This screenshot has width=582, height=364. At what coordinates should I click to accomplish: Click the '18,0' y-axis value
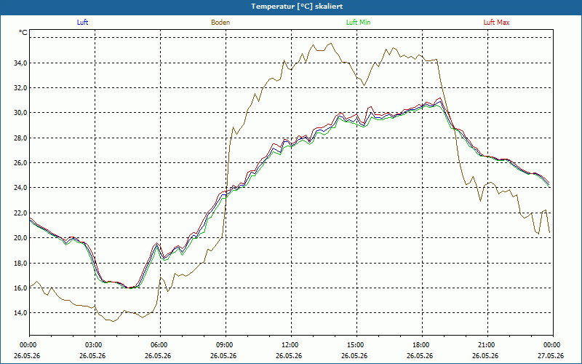click(x=20, y=264)
